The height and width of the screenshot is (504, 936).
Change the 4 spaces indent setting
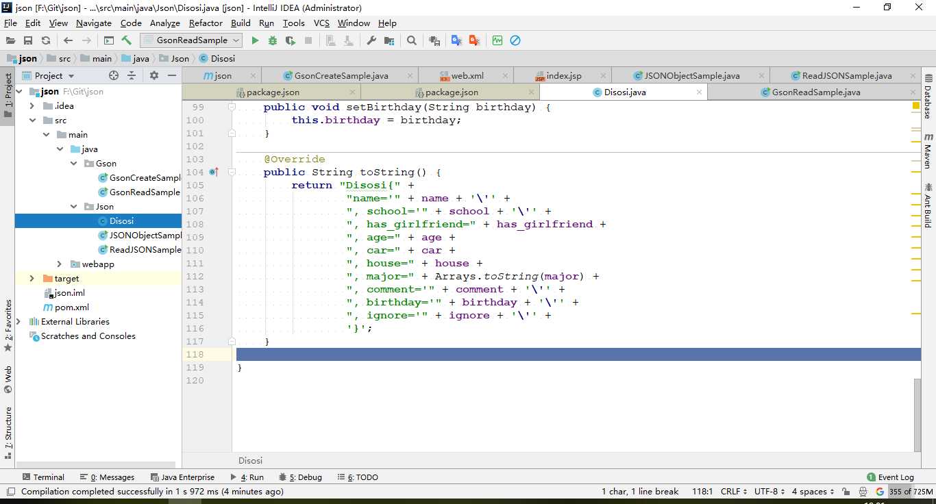point(813,491)
